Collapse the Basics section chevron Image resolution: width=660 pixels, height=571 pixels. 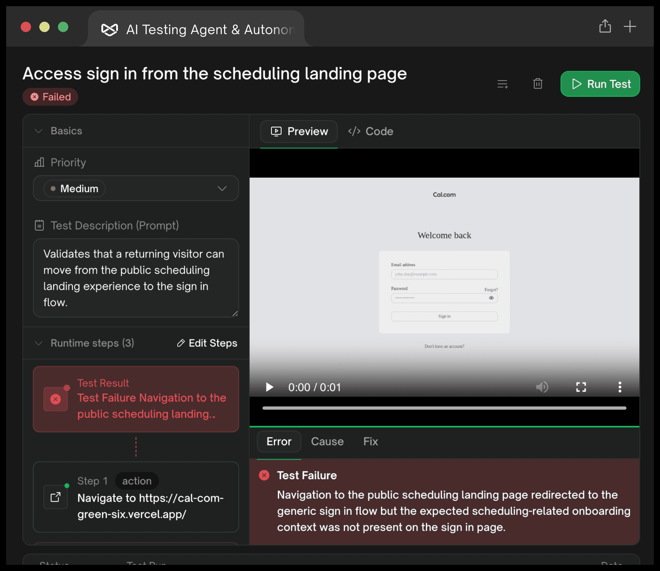39,131
